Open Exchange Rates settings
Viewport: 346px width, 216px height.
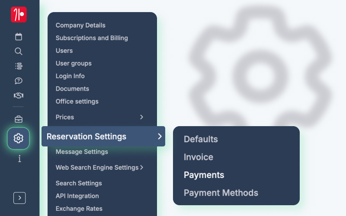[79, 209]
